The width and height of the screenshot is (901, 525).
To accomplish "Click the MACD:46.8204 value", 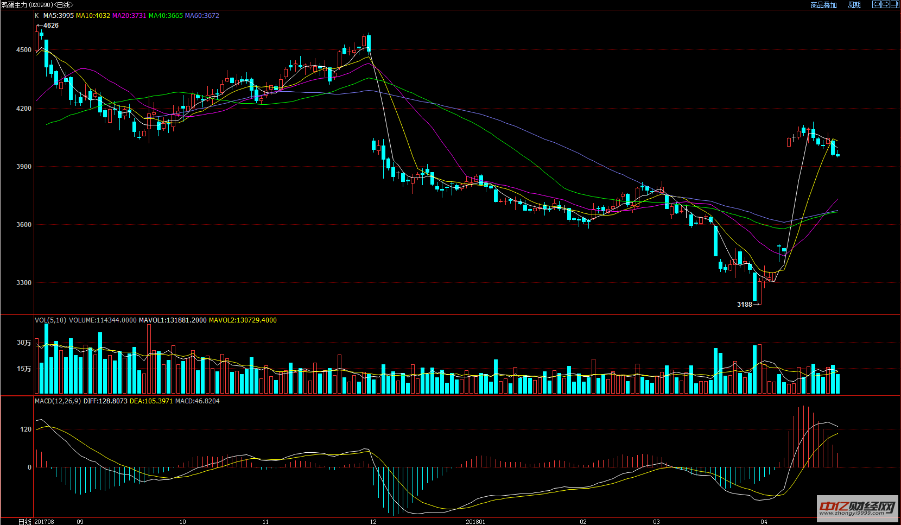I will [197, 401].
